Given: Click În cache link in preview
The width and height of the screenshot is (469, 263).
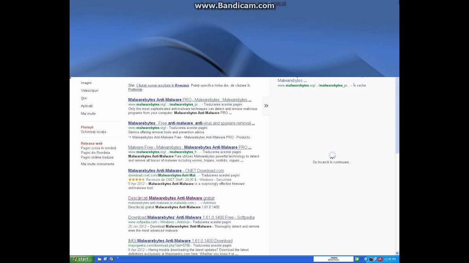Looking at the screenshot, I should 359,85.
